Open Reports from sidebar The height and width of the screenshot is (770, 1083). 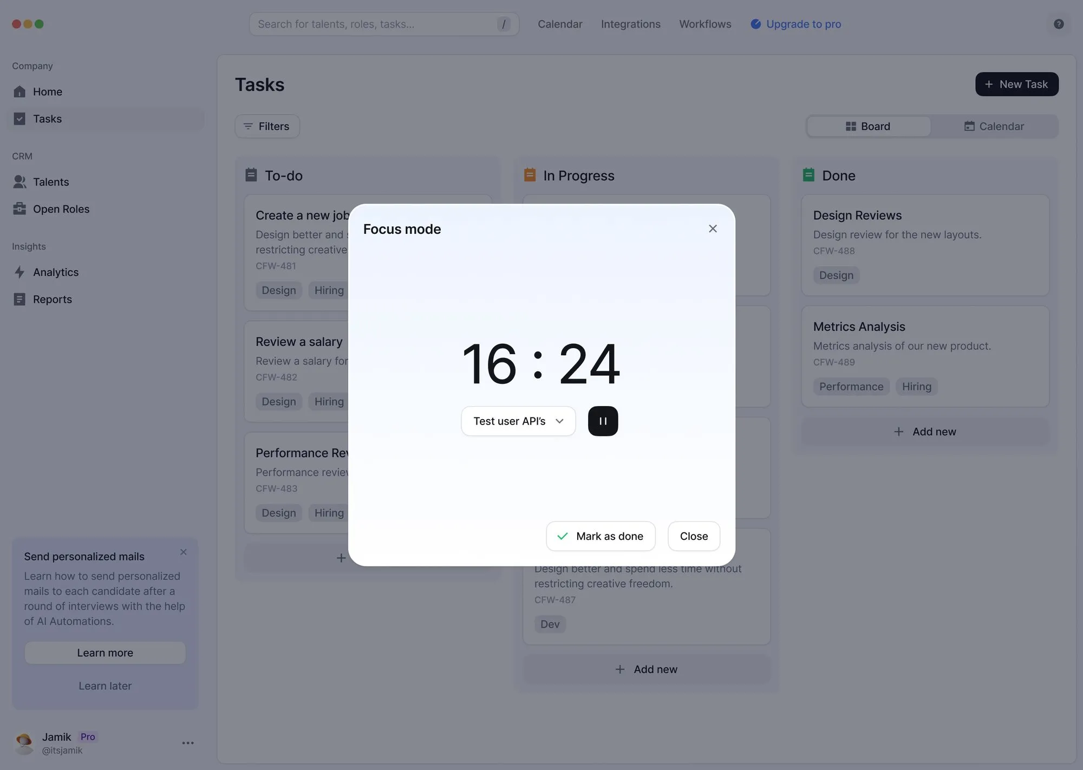(x=52, y=299)
